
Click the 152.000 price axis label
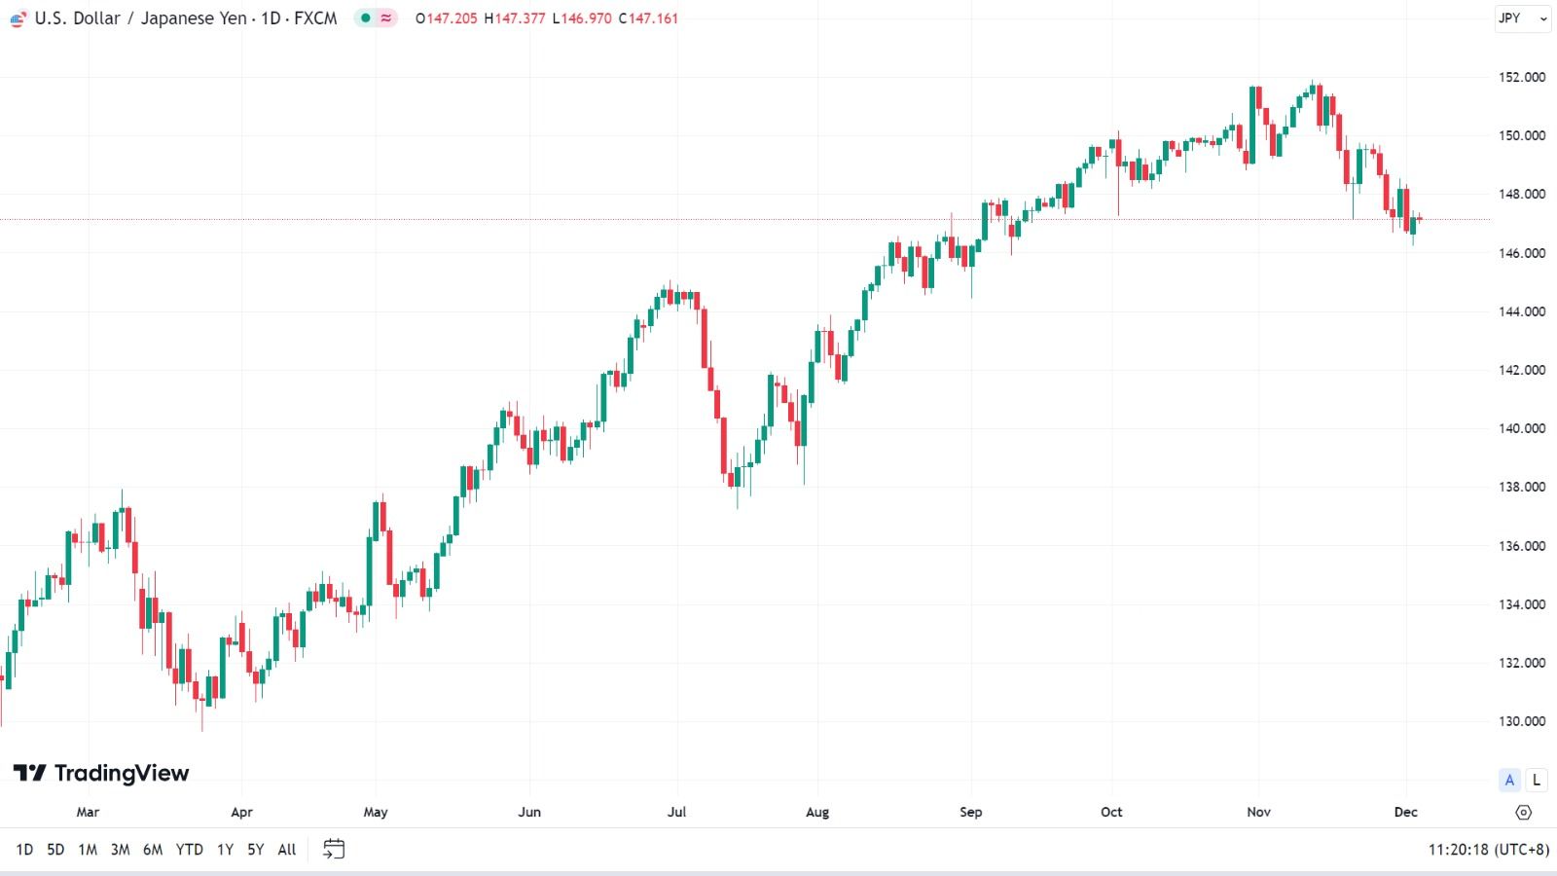[x=1522, y=77]
